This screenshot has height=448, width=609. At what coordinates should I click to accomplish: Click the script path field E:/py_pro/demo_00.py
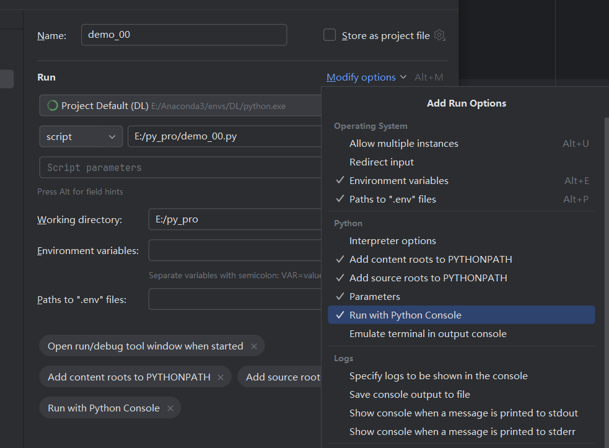point(224,136)
